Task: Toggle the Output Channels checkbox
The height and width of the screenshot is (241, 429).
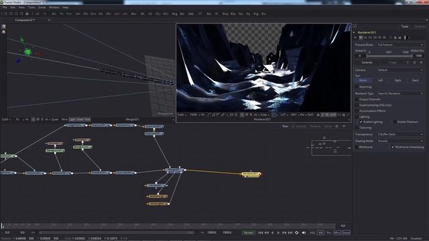Action: [357, 99]
